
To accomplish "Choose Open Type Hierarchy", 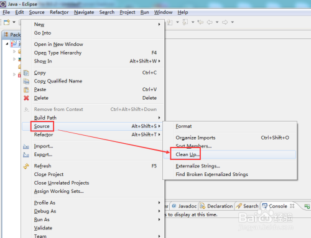I will (92, 53).
